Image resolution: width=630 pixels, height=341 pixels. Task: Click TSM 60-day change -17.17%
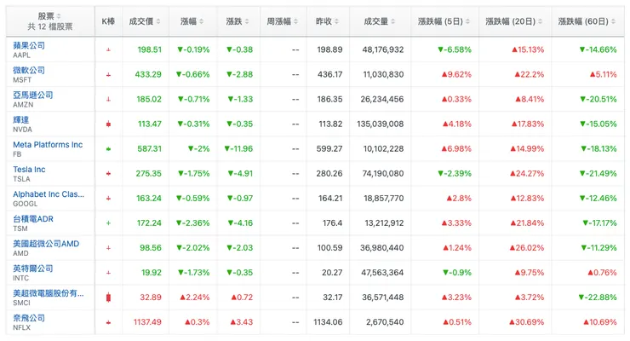click(x=599, y=223)
